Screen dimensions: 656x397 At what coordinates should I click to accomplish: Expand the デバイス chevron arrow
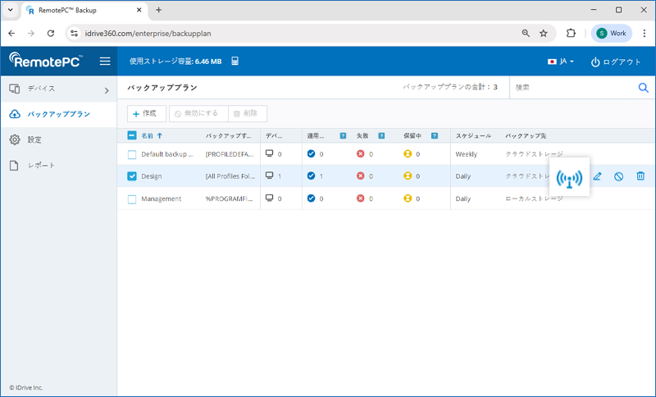[x=107, y=90]
